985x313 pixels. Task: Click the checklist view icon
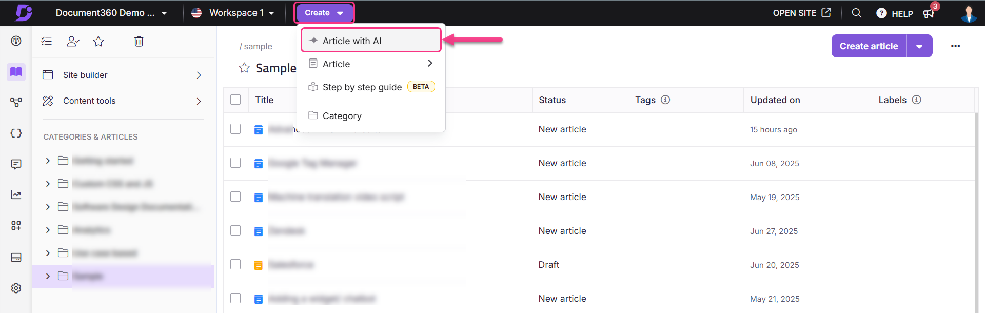(x=47, y=41)
